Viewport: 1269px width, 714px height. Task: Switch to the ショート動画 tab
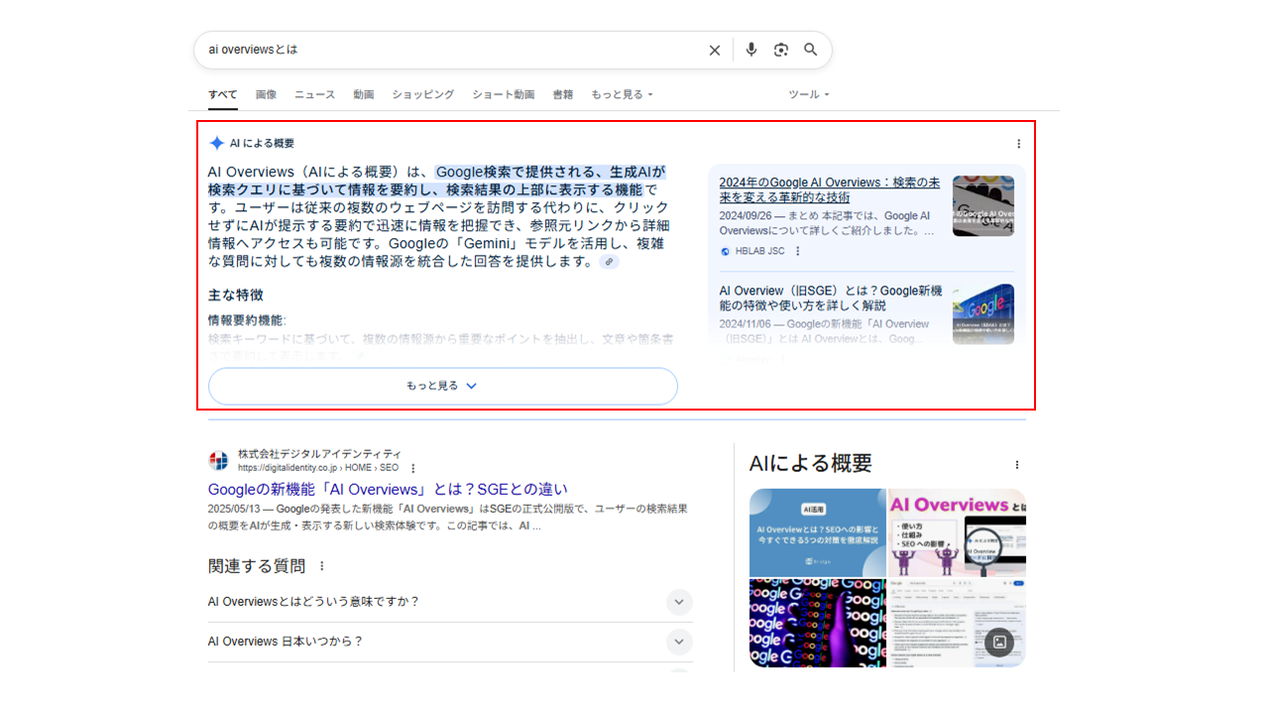[x=504, y=94]
